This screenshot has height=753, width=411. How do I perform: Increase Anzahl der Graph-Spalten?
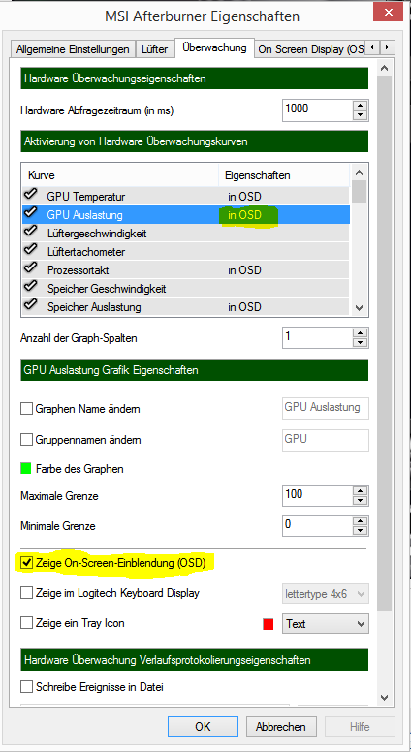[x=360, y=332]
